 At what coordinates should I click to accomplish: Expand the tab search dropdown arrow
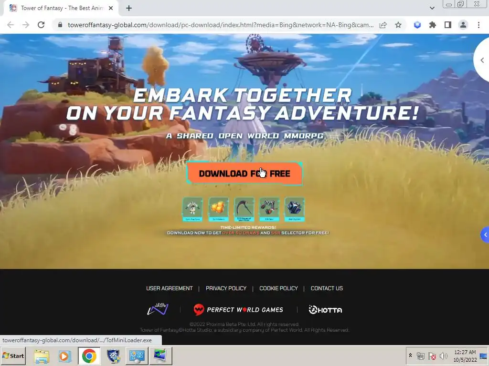[x=432, y=8]
